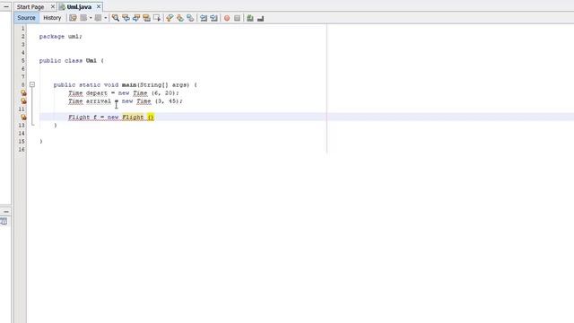Click the 'depart' variable name
Viewport: 574px width, 323px height.
[97, 93]
